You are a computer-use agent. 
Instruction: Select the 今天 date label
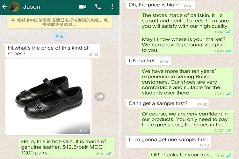60,36
